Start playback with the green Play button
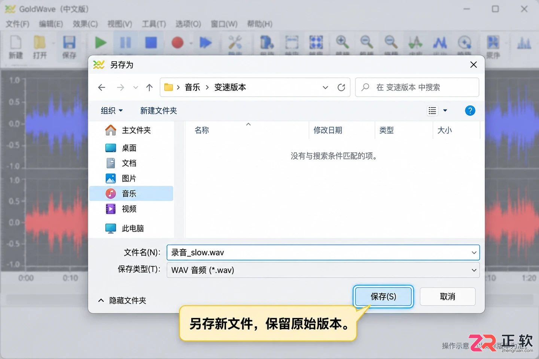Image resolution: width=539 pixels, height=359 pixels. click(100, 43)
